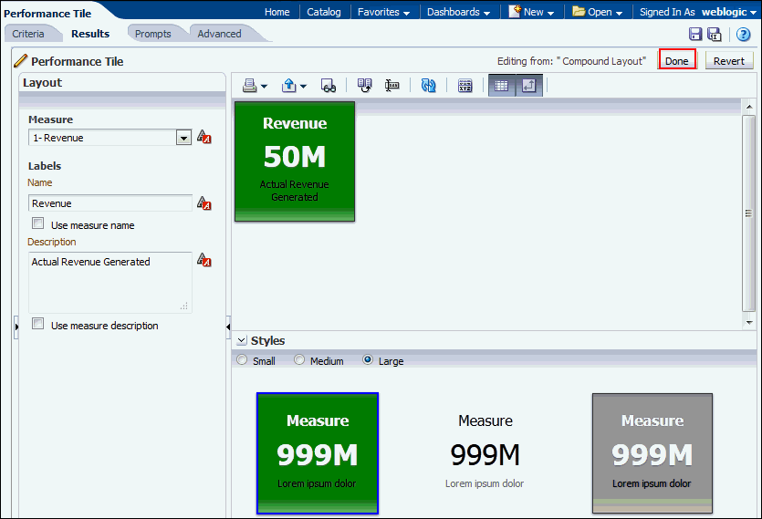Click the Refresh results icon
Screen dimensions: 762x519
[428, 86]
